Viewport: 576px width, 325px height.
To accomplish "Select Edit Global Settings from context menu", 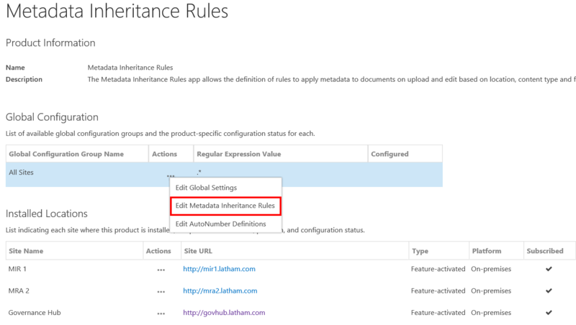I will pos(206,188).
